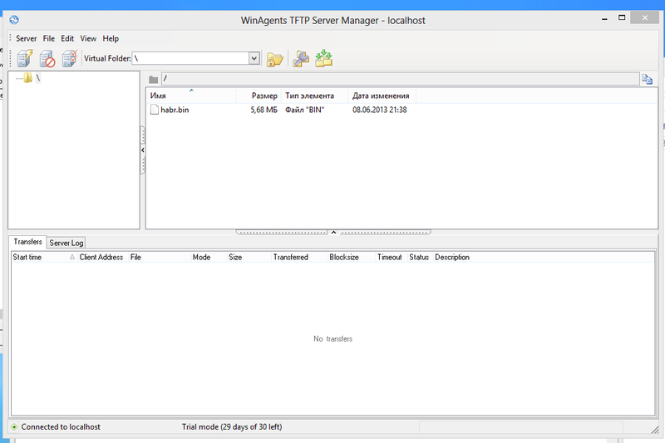This screenshot has width=665, height=443.
Task: Sort transfers by Start time column
Action: click(44, 258)
